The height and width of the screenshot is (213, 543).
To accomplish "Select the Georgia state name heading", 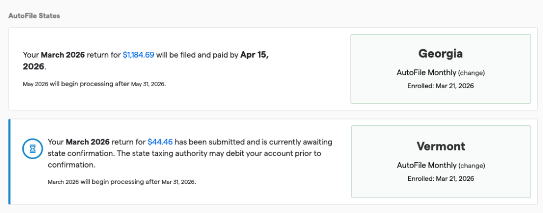I will (441, 54).
